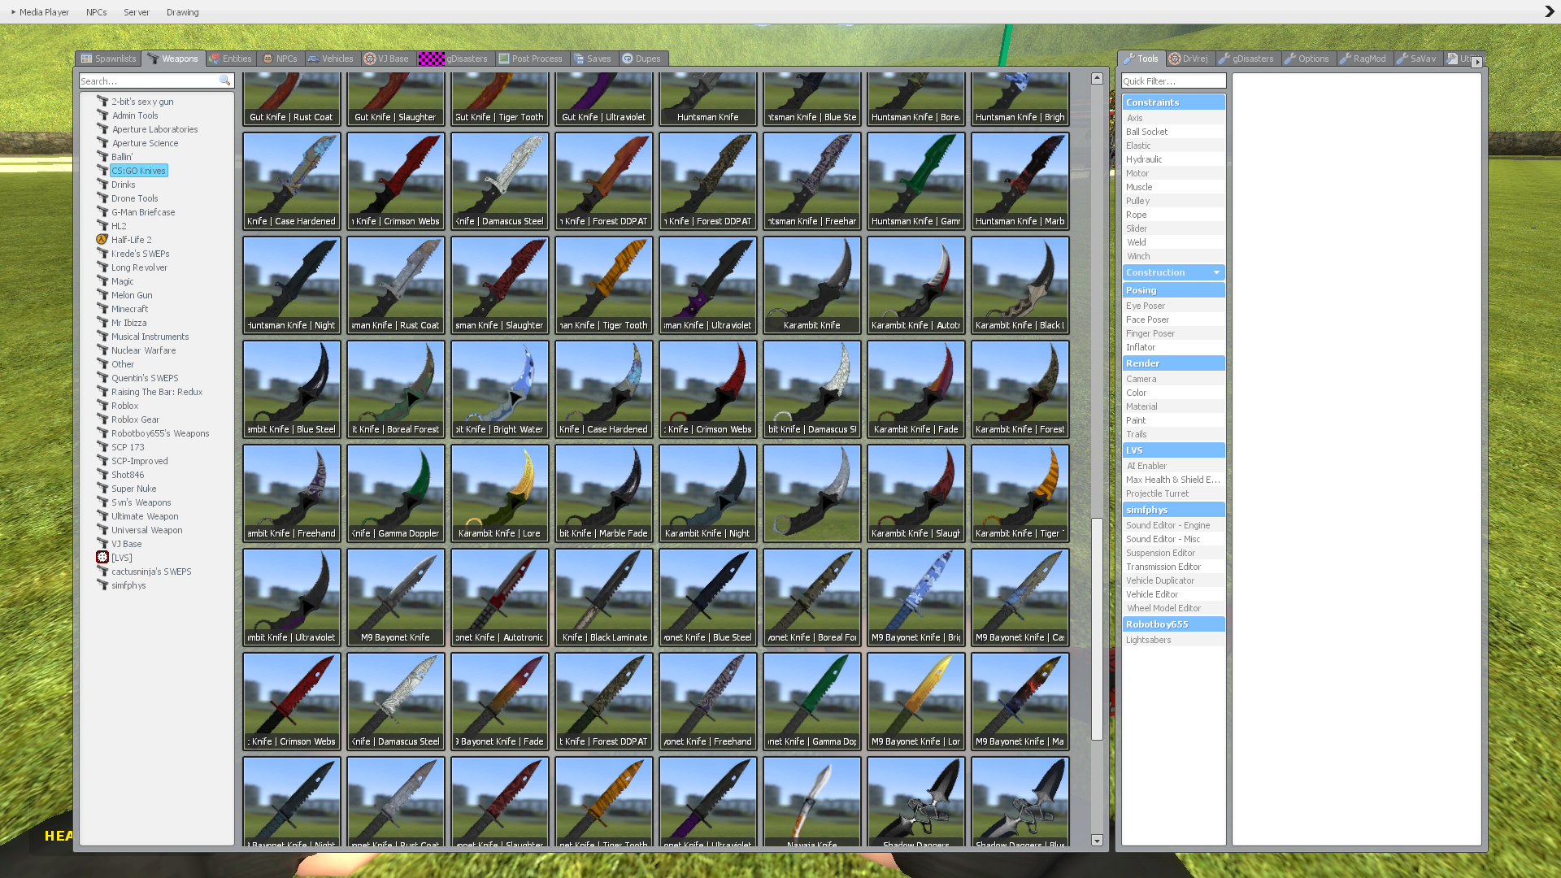Click the search magnifier icon
Image resolution: width=1561 pixels, height=878 pixels.
(224, 81)
